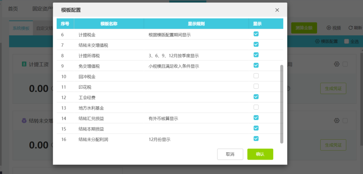The image size is (363, 174).
Task: Click the 序号 column header
Action: click(x=65, y=24)
